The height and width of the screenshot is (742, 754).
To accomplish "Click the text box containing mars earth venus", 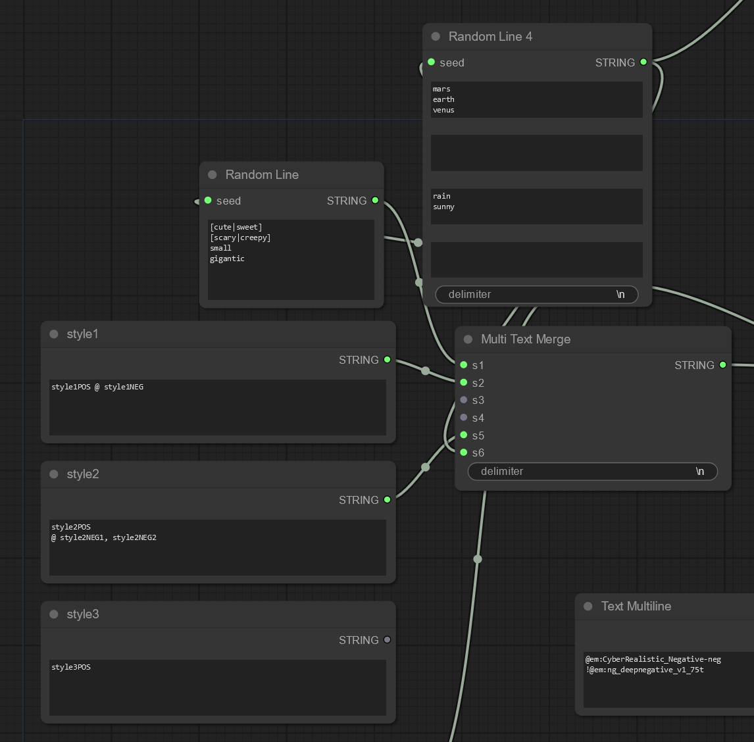I will pos(536,100).
